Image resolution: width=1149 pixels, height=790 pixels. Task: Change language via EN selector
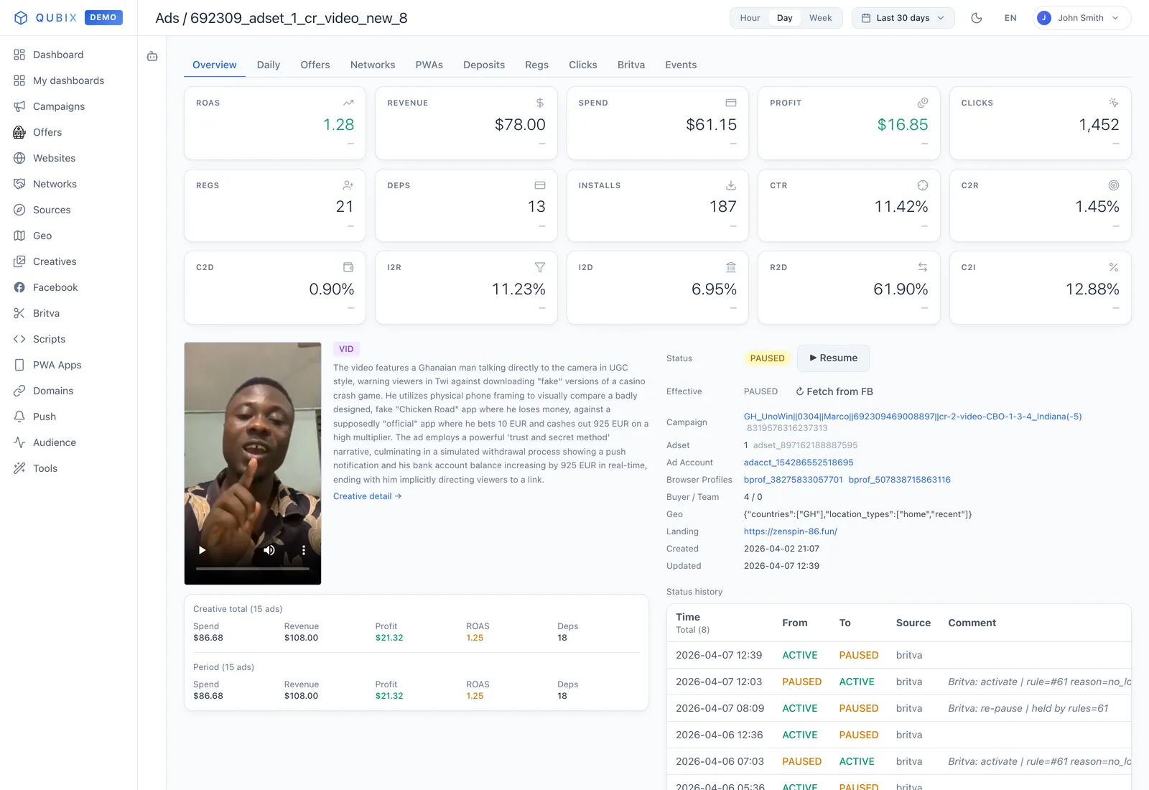click(1010, 18)
